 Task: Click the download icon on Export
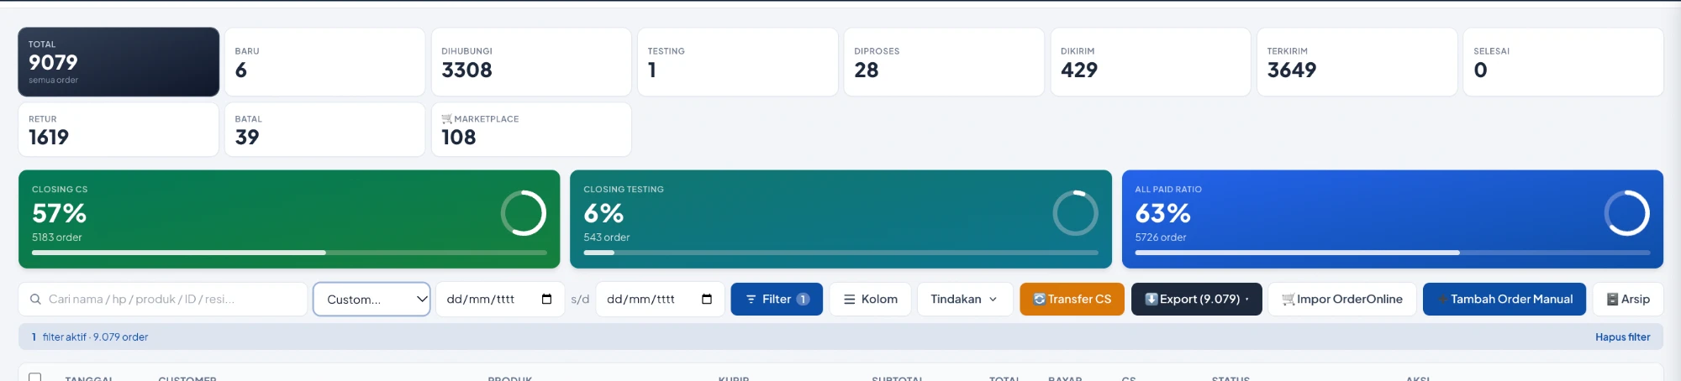[1151, 300]
